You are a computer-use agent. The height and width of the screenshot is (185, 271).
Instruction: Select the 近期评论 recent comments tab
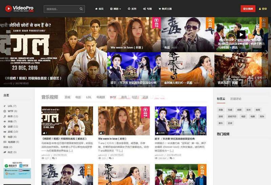click(236, 99)
